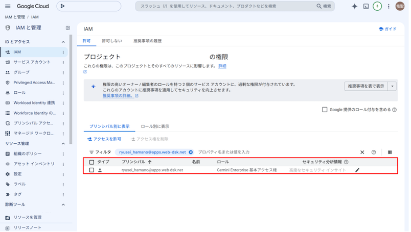
Task: Open the project picker selector
Action: tap(89, 6)
